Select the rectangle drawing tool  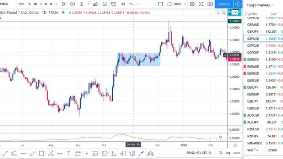click(x=41, y=153)
